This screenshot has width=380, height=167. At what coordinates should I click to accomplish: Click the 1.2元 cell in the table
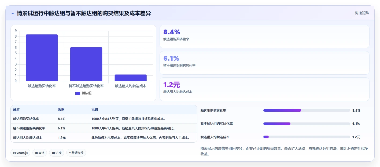click(x=62, y=137)
